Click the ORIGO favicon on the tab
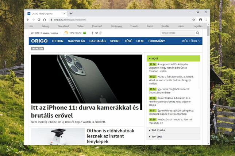Image resolution: width=235 pixels, height=156 pixels. coord(29,13)
